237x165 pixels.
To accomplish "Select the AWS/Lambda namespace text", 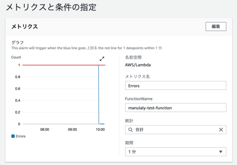I will pos(138,65).
